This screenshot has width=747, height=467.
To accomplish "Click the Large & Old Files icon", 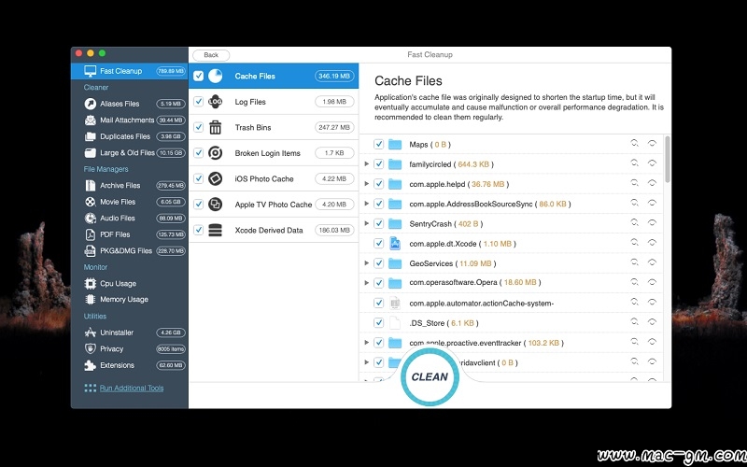I will tap(90, 152).
